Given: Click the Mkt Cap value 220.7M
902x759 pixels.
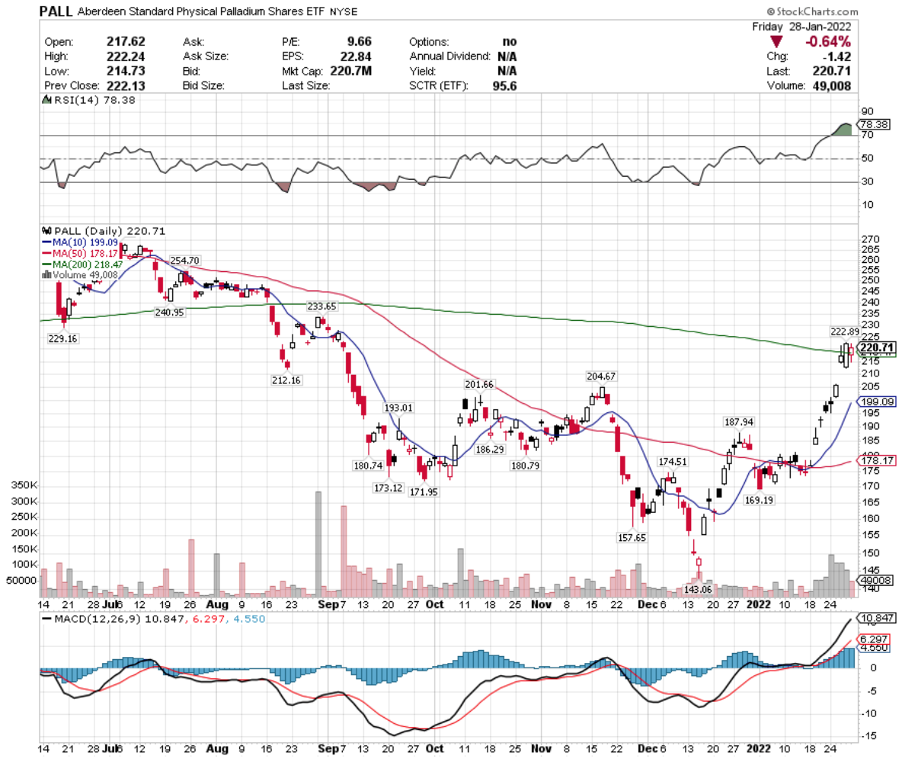Looking at the screenshot, I should (351, 71).
